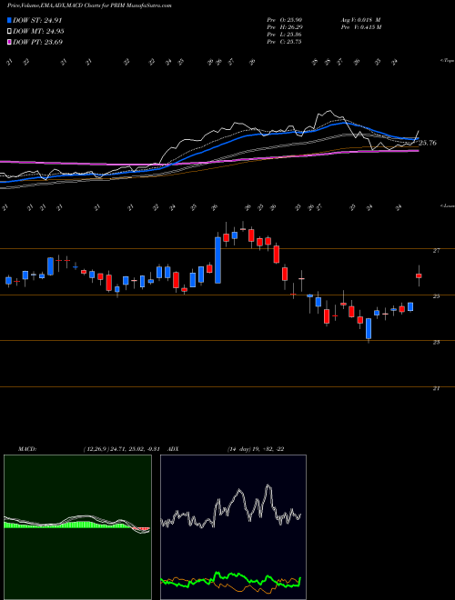Viewport: 455px width, 600px height.
Task: Click the 25 price axis label
Action: coord(436,296)
